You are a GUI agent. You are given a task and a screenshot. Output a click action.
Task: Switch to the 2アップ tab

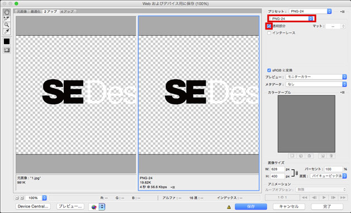50,11
